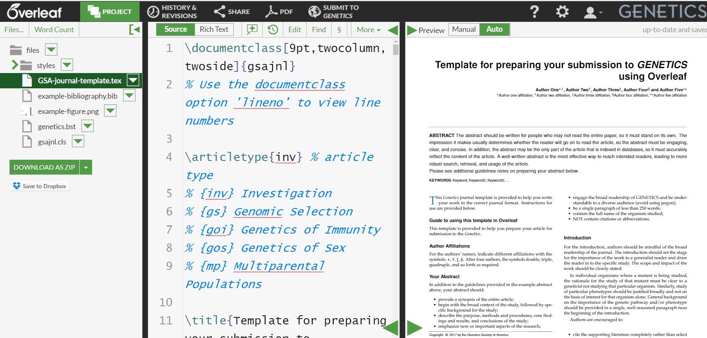This screenshot has width=707, height=338.
Task: Switch editor to Rich Text mode
Action: pos(214,29)
